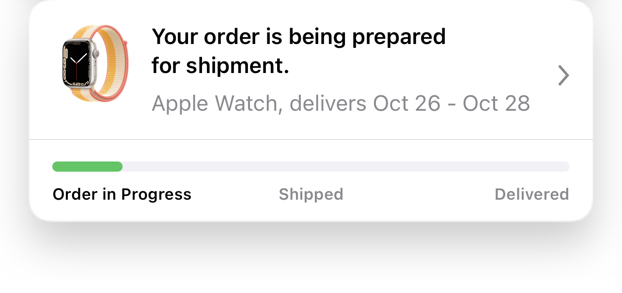
Task: Click the "Your order is being prepared" headline
Action: pos(298,37)
